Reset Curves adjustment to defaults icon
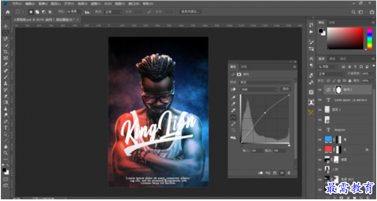This screenshot has height=201, width=377. tap(274, 173)
